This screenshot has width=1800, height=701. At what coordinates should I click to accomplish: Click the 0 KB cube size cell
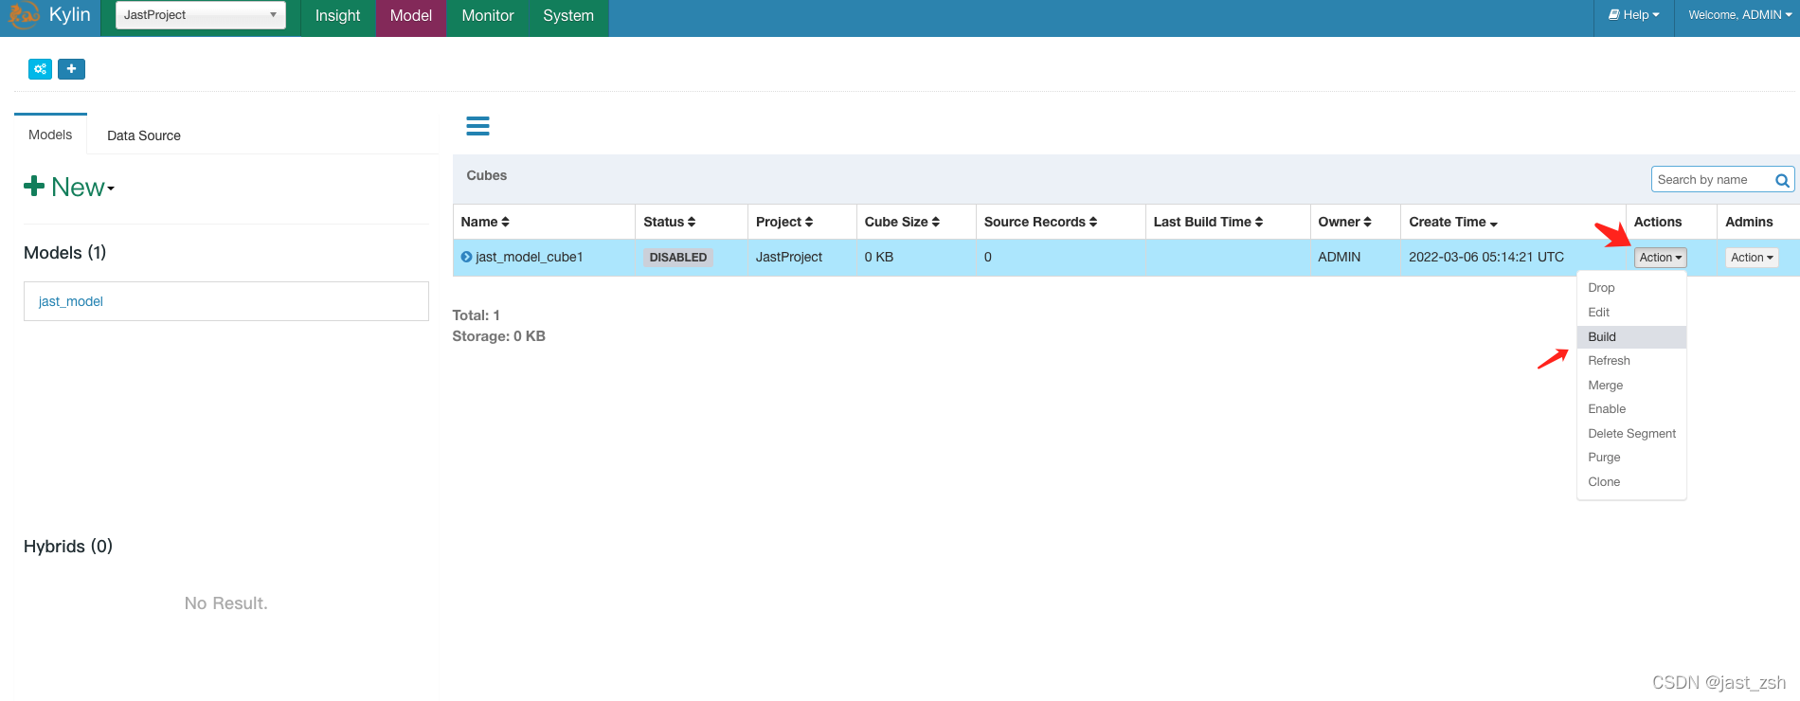[879, 257]
